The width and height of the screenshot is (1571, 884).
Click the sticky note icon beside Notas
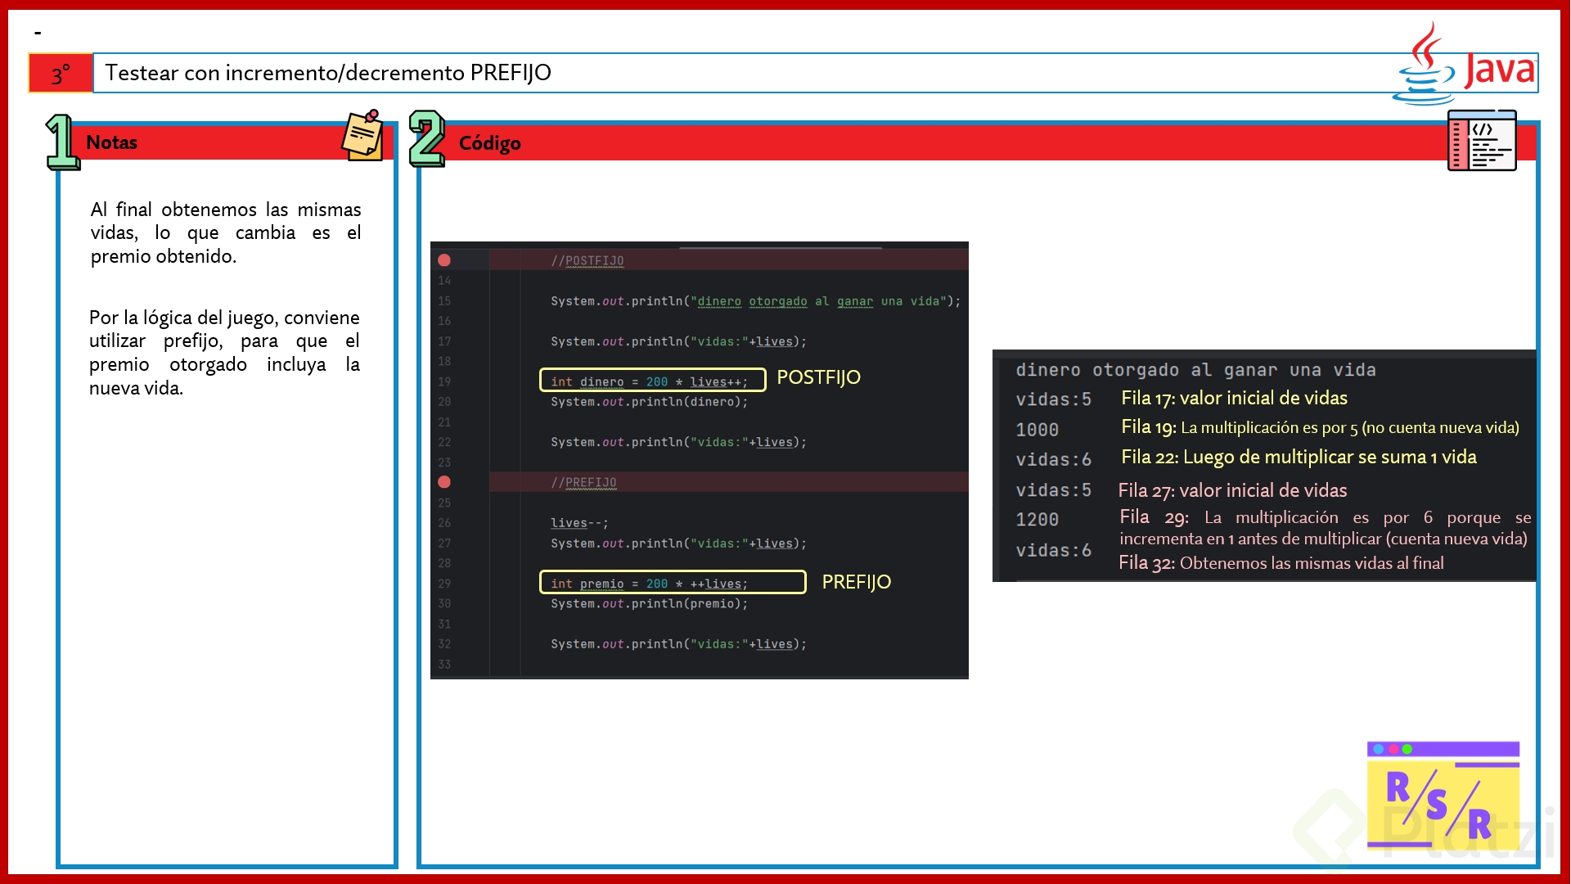point(362,136)
